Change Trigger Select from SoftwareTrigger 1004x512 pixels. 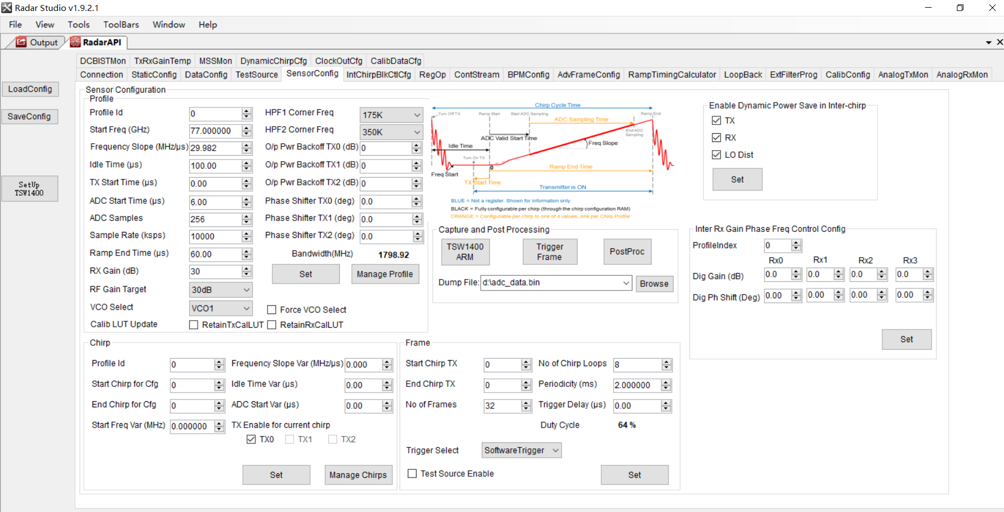(556, 450)
